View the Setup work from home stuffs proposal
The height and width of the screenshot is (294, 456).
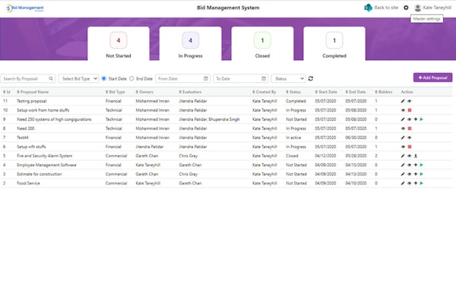(x=403, y=110)
